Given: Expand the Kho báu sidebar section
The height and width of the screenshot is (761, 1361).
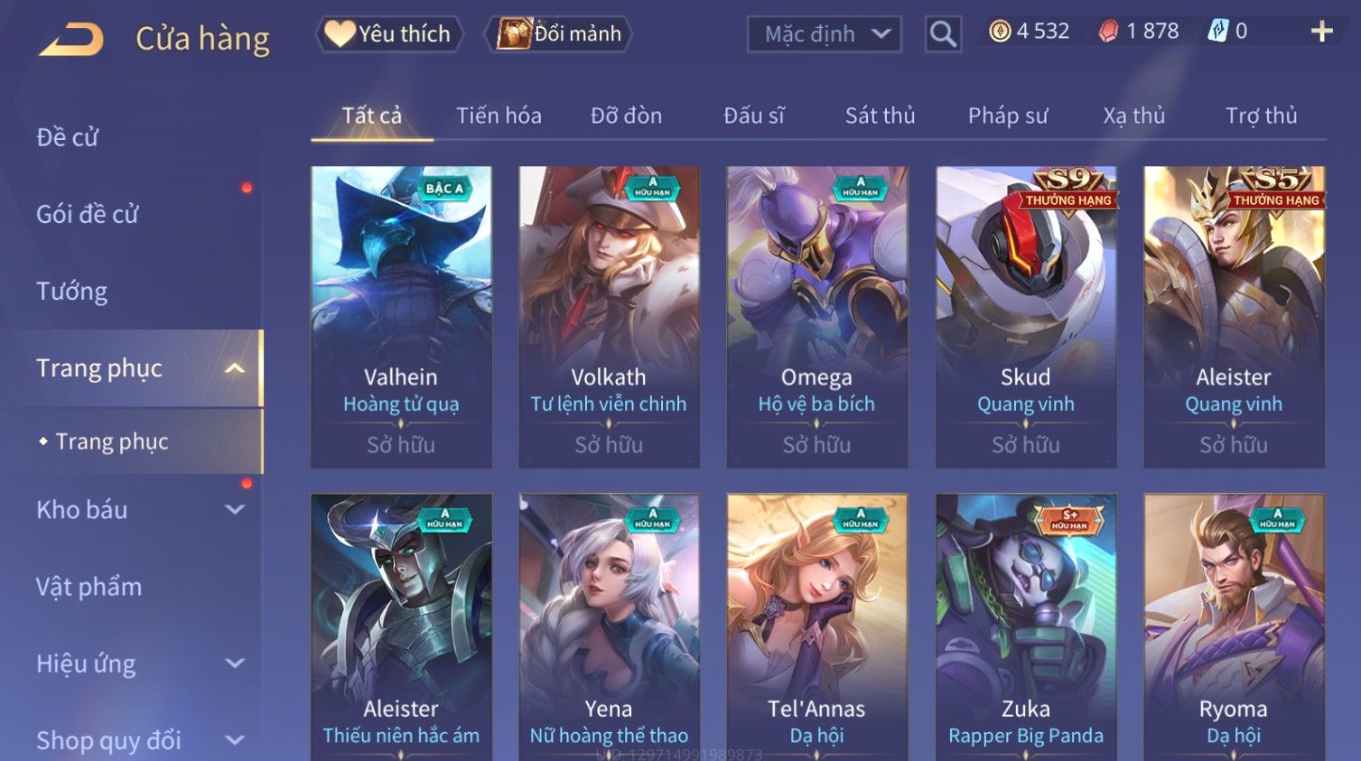Looking at the screenshot, I should [235, 510].
